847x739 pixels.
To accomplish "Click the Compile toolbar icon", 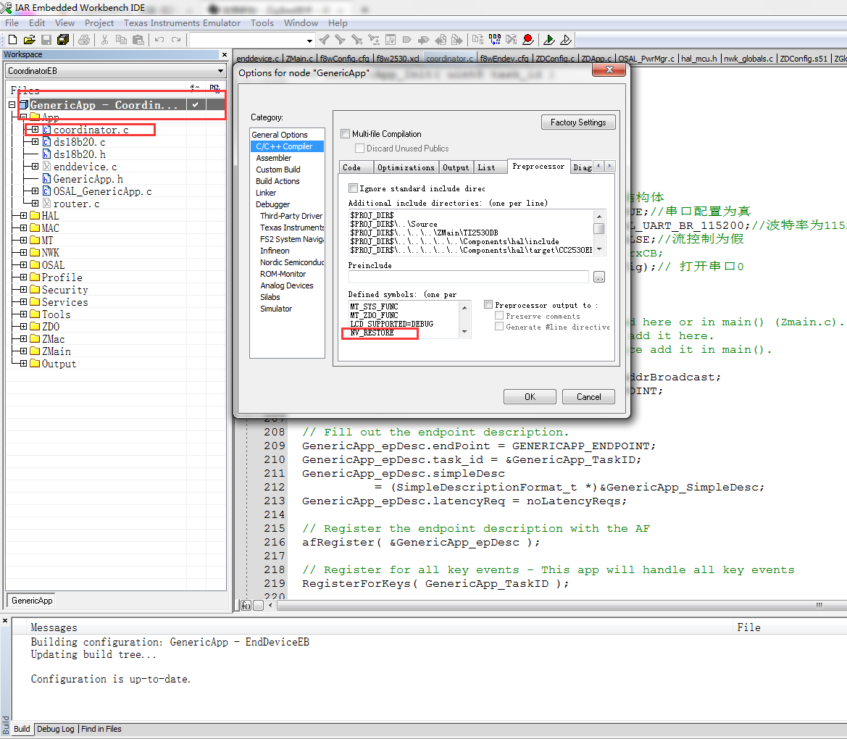I will click(477, 39).
